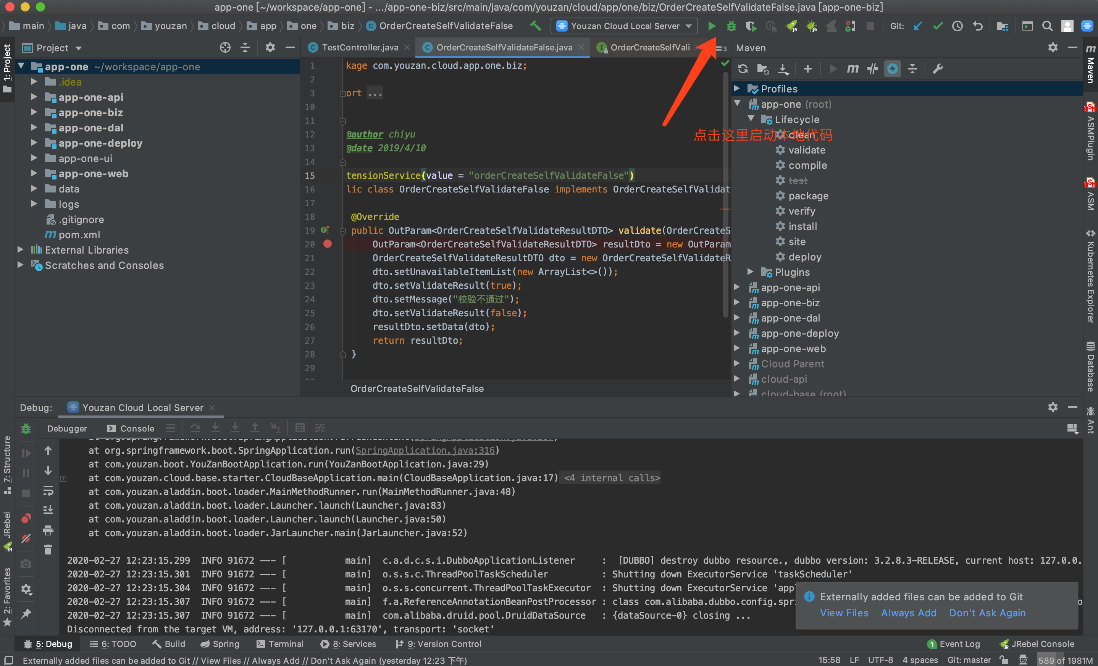
Task: Toggle soft-wrap in console
Action: pos(48,490)
